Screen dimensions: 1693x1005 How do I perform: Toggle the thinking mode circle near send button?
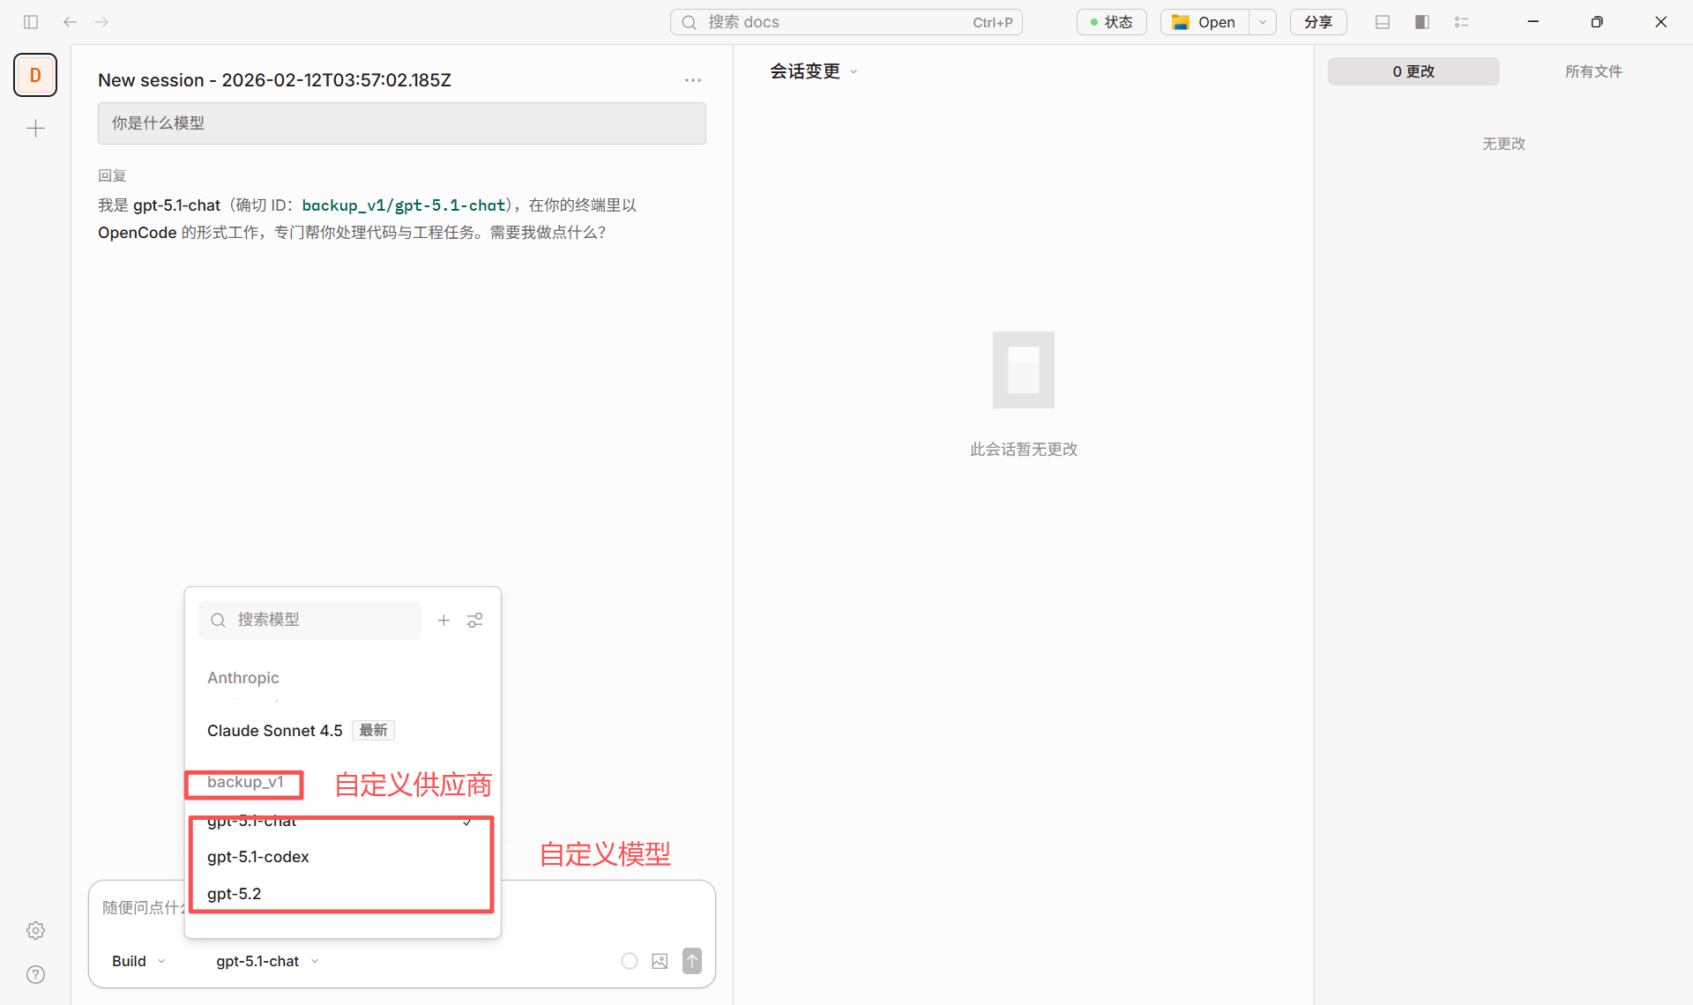point(629,961)
